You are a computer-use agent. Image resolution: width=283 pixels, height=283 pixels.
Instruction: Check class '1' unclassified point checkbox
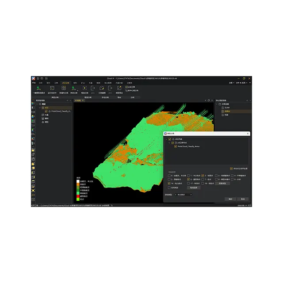click(188, 176)
